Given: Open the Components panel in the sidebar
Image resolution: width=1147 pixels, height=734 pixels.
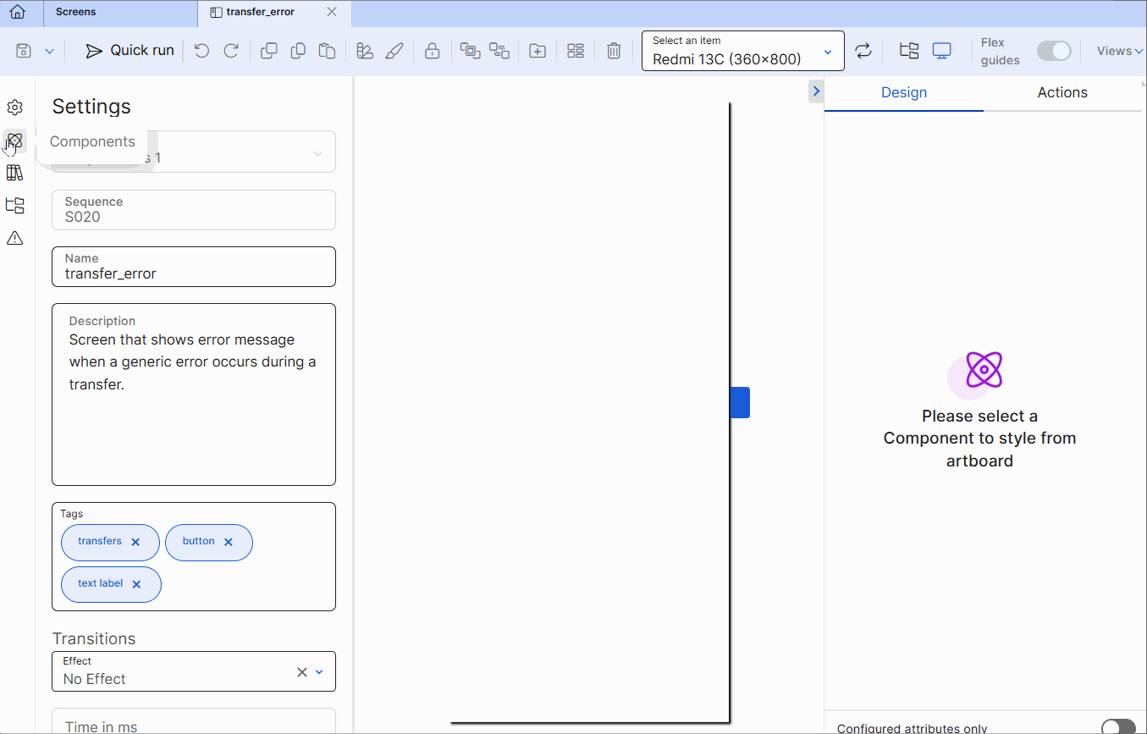Looking at the screenshot, I should tap(14, 141).
